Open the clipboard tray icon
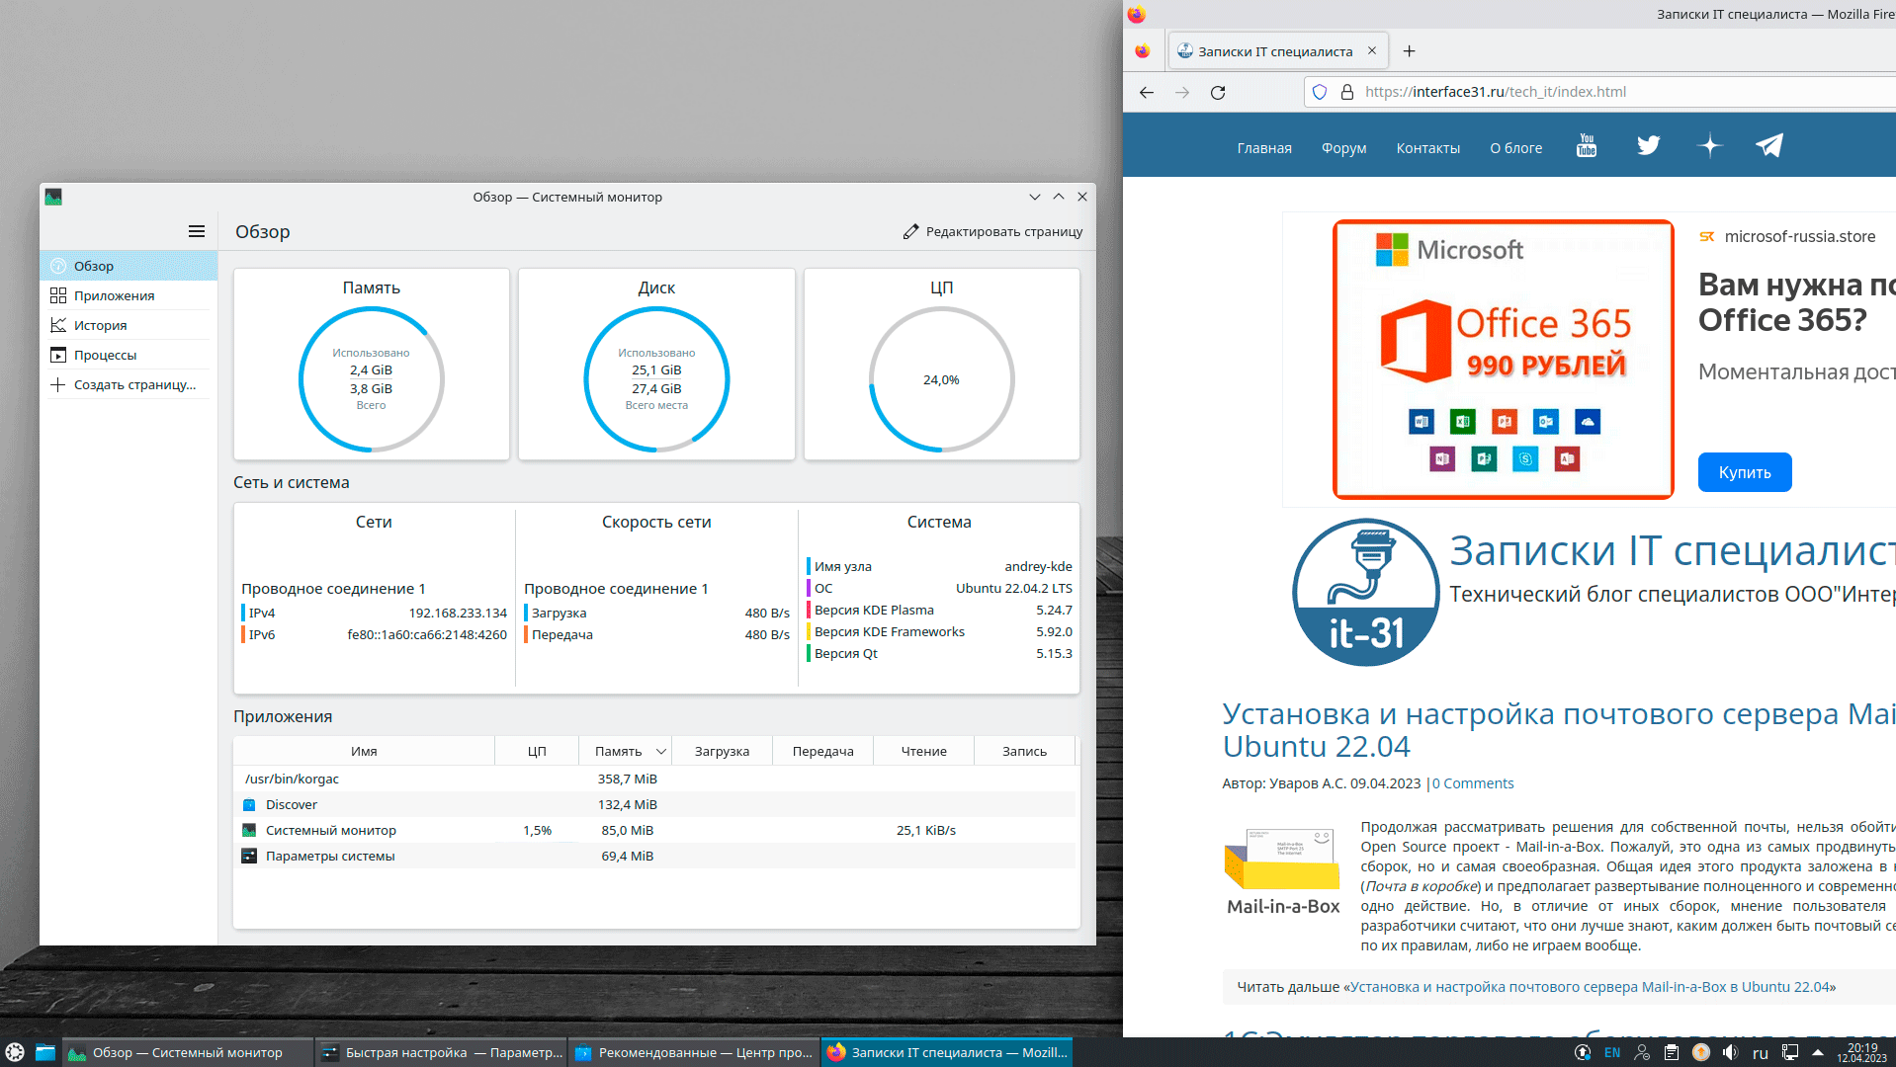The width and height of the screenshot is (1896, 1067). tap(1672, 1052)
